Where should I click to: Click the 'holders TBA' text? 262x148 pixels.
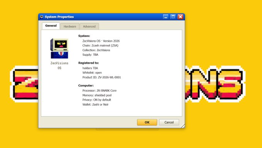[90, 68]
